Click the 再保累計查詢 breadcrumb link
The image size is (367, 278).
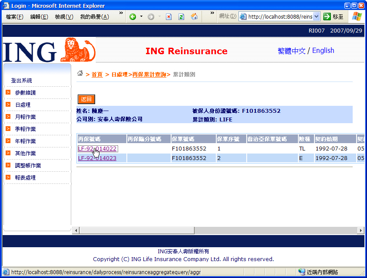coord(149,75)
